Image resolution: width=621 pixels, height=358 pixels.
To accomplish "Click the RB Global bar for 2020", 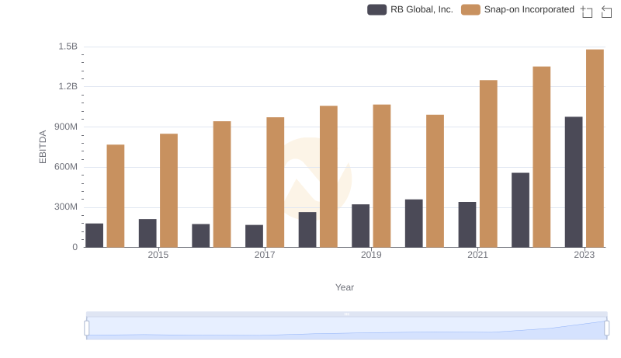I will 414,224.
